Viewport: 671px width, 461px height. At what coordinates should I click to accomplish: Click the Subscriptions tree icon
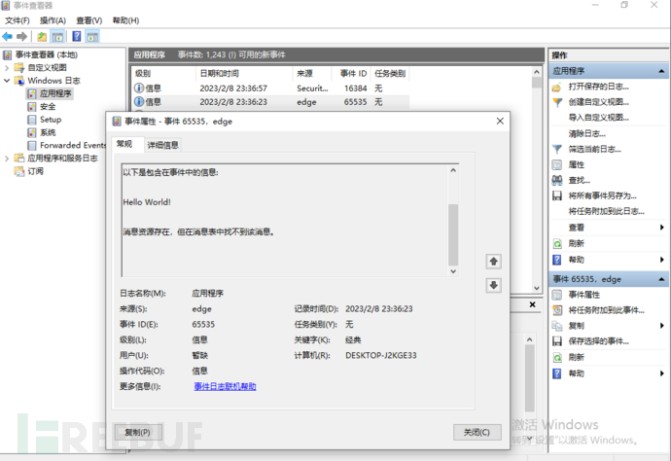pyautogui.click(x=19, y=171)
